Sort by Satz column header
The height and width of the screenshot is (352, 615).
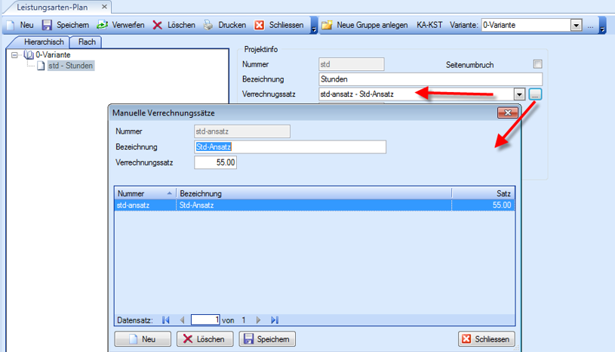pos(483,193)
